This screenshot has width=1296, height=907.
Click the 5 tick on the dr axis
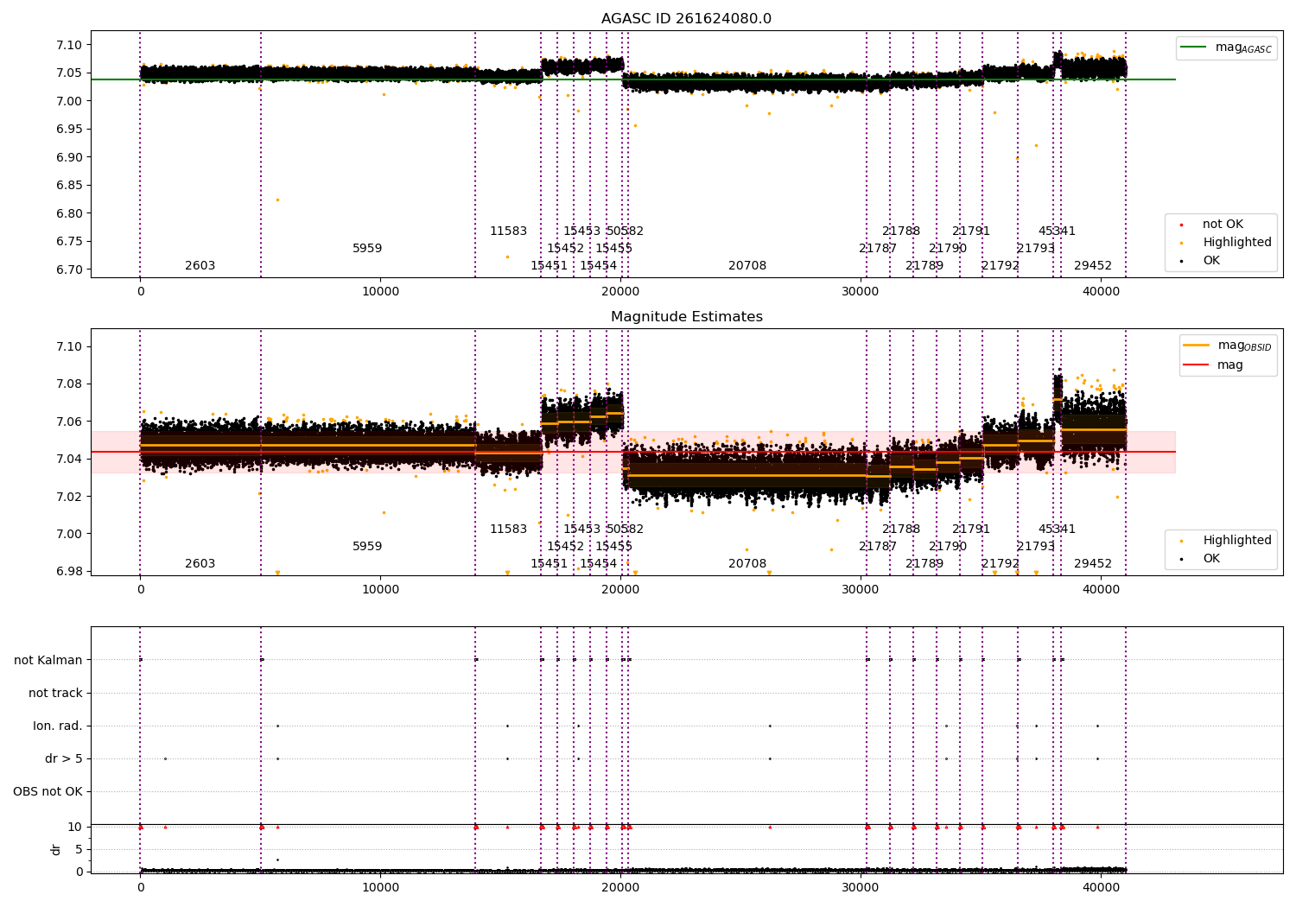(79, 849)
